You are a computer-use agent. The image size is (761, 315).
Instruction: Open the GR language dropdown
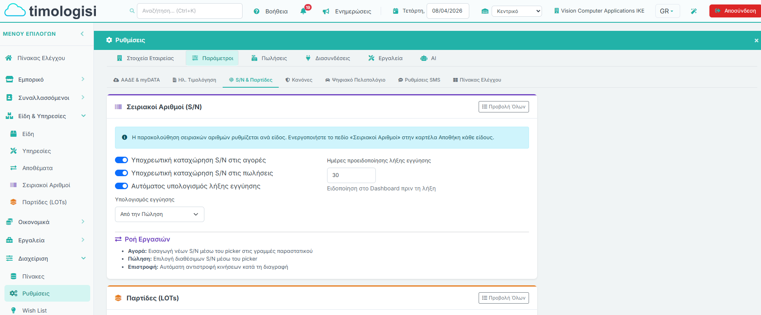(667, 11)
